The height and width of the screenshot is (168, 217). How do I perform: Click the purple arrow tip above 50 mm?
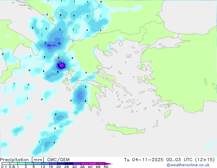coord(108,164)
